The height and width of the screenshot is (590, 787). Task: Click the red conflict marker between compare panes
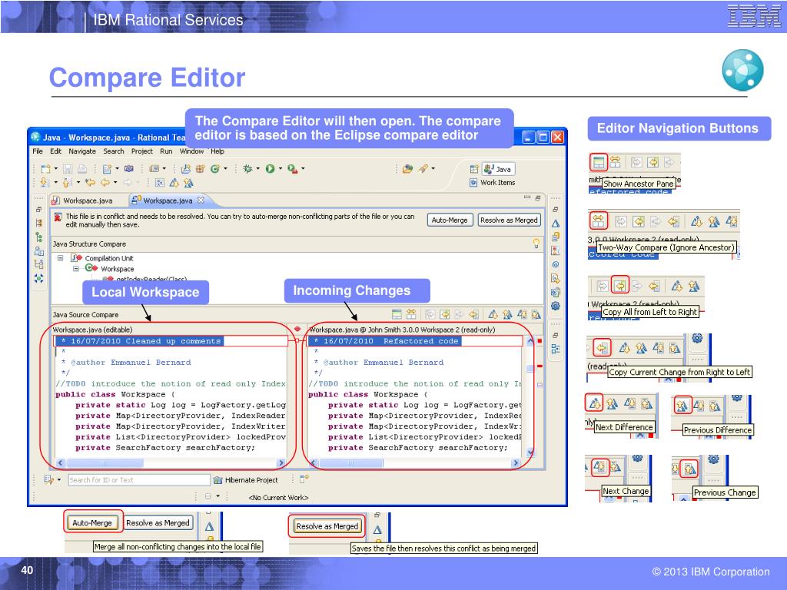point(297,329)
